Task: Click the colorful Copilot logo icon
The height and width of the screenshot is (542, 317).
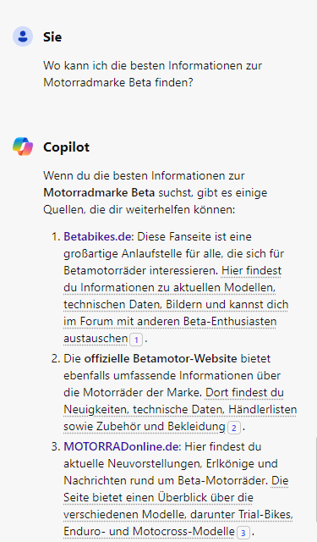Action: click(23, 147)
